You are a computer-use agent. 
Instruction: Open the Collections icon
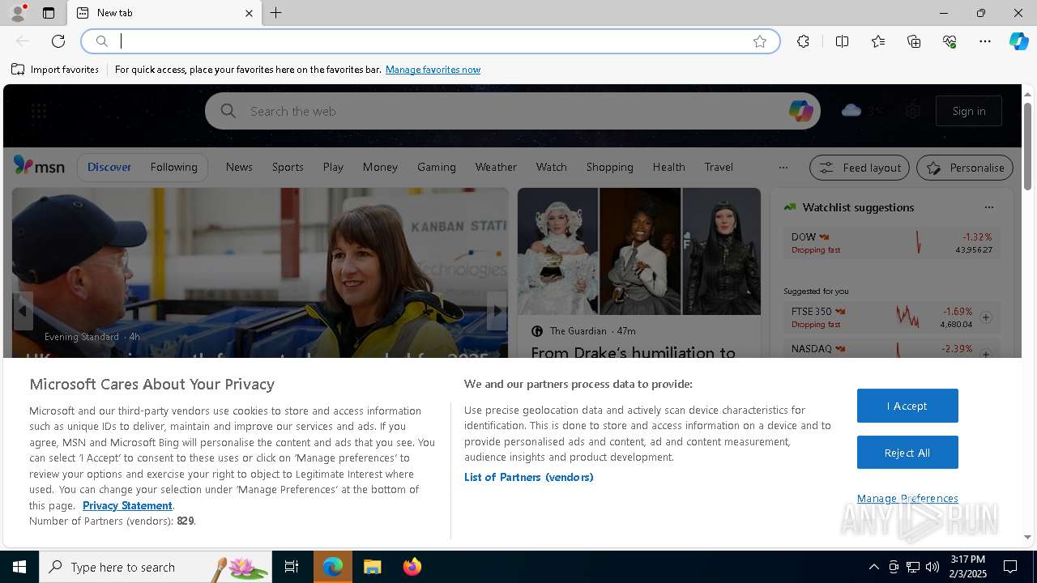tap(914, 41)
